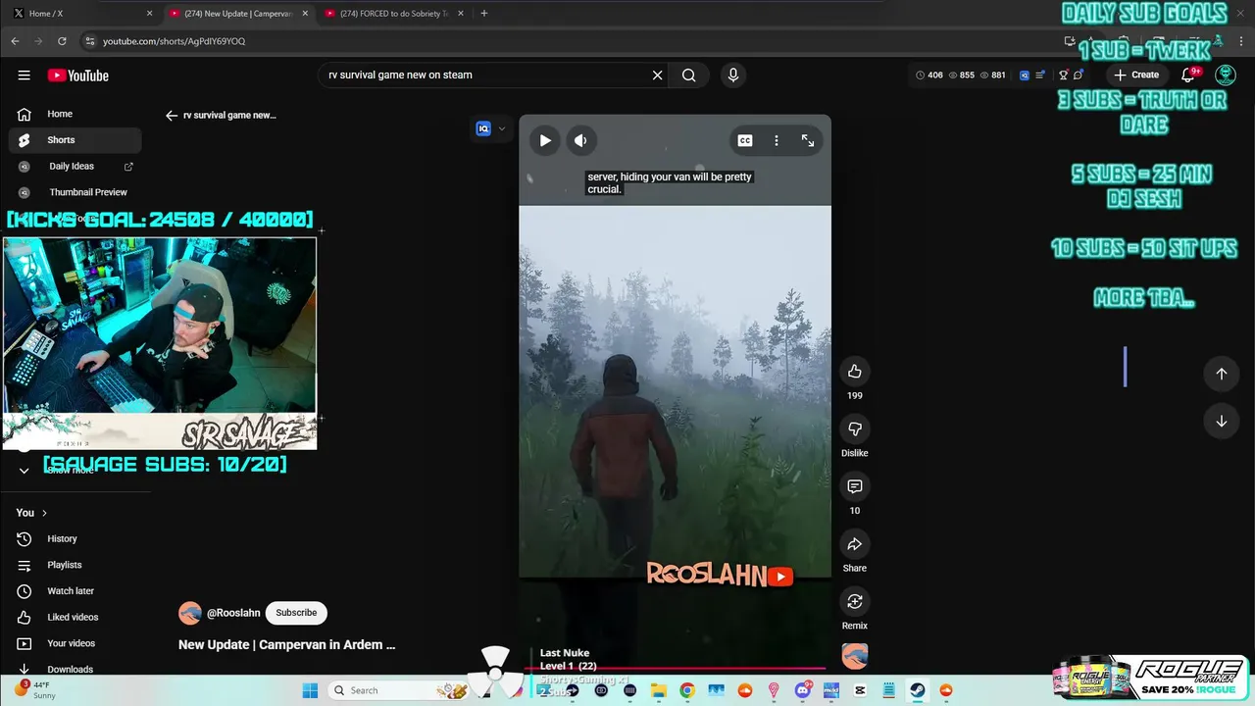Viewport: 1255px width, 706px height.
Task: Open Your videos in the sidebar
Action: click(x=75, y=643)
